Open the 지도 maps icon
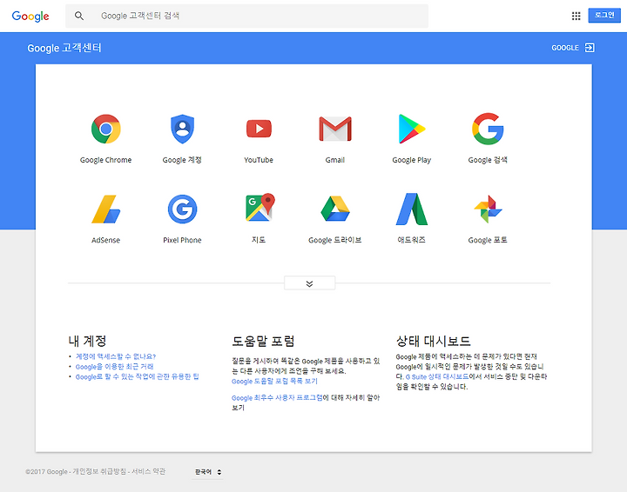The height and width of the screenshot is (492, 627). point(260,208)
